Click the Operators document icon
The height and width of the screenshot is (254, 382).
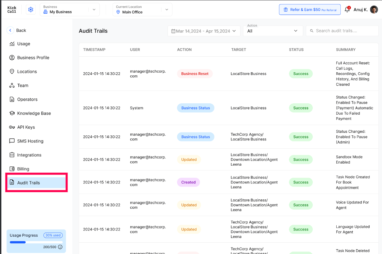[x=12, y=99]
